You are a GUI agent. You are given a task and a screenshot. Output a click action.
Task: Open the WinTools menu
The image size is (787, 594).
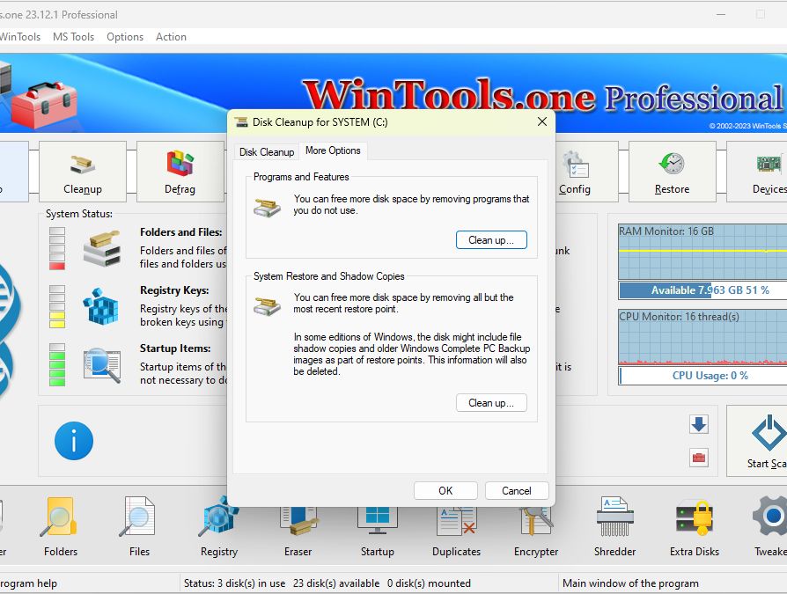20,37
